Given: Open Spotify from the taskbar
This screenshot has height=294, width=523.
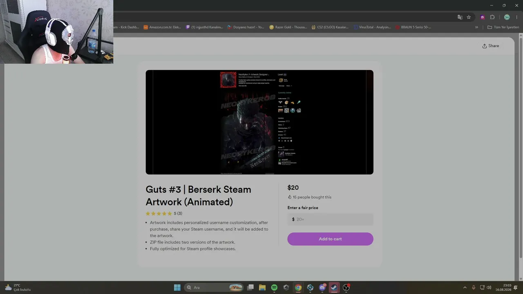Looking at the screenshot, I should pyautogui.click(x=274, y=287).
